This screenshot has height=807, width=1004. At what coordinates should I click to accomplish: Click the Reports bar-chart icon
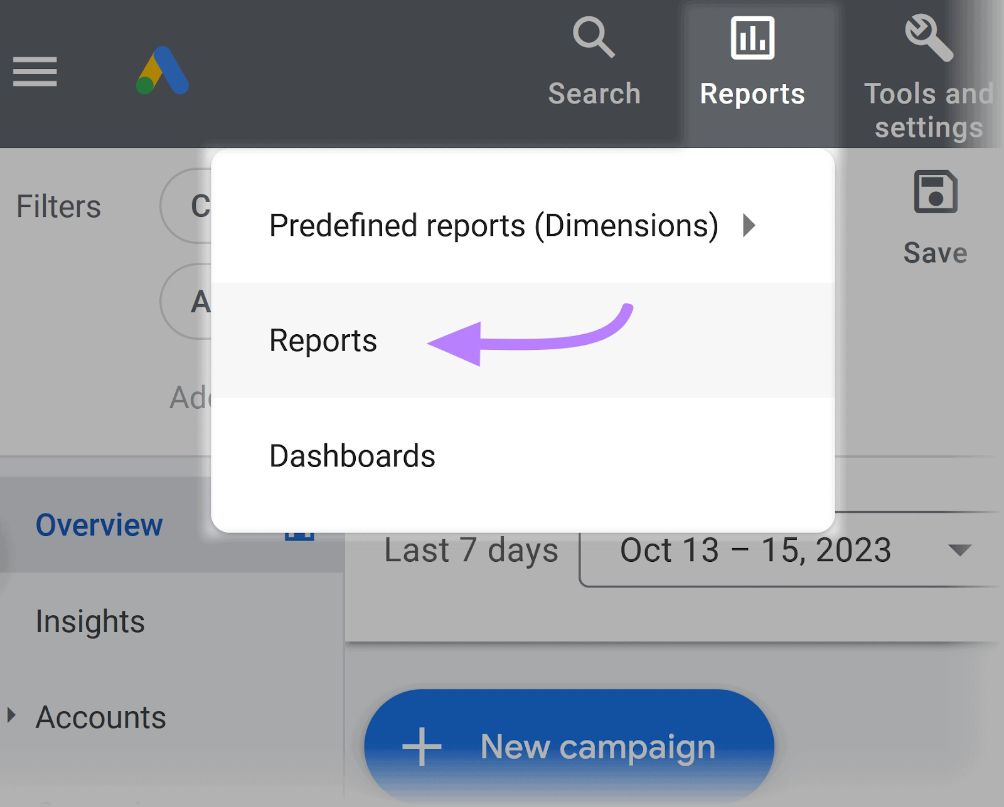coord(752,38)
